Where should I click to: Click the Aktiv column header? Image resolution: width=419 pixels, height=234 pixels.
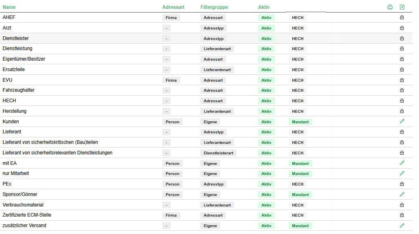coord(264,7)
